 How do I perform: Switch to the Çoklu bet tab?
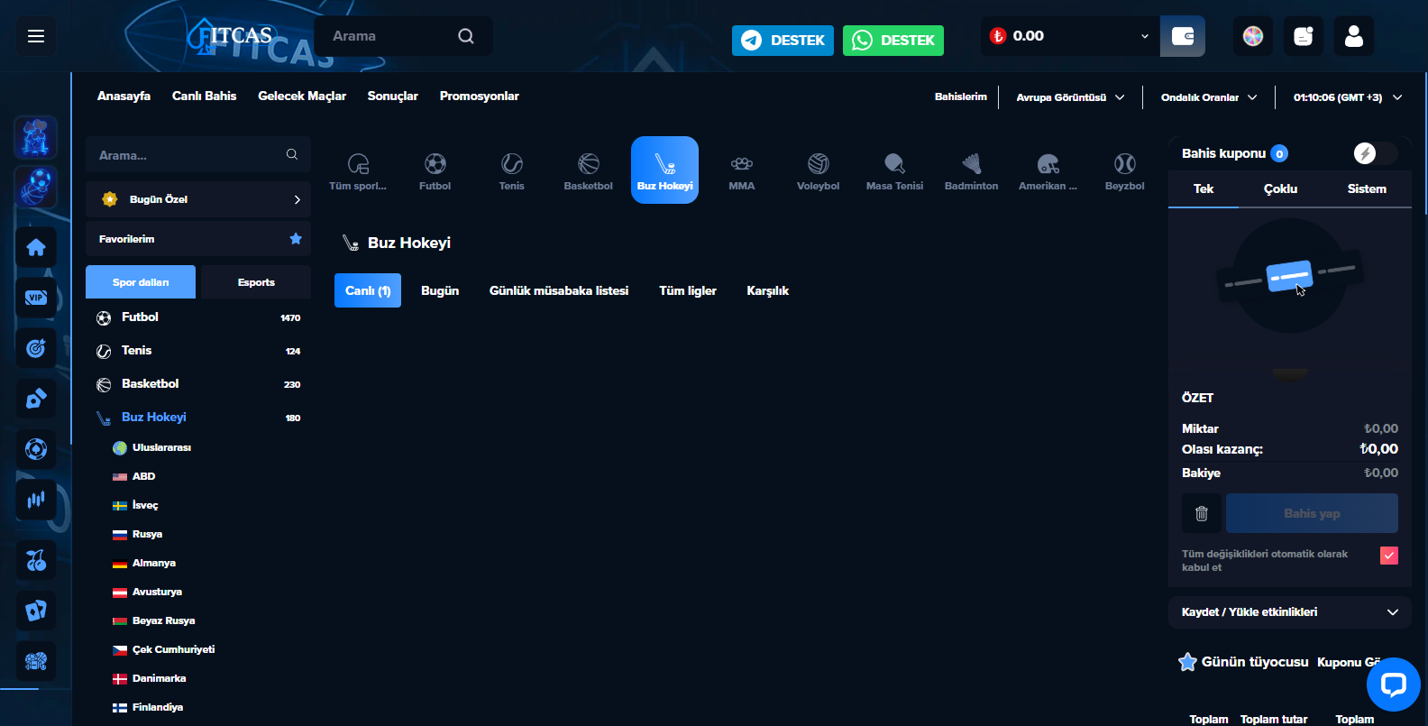pos(1280,189)
